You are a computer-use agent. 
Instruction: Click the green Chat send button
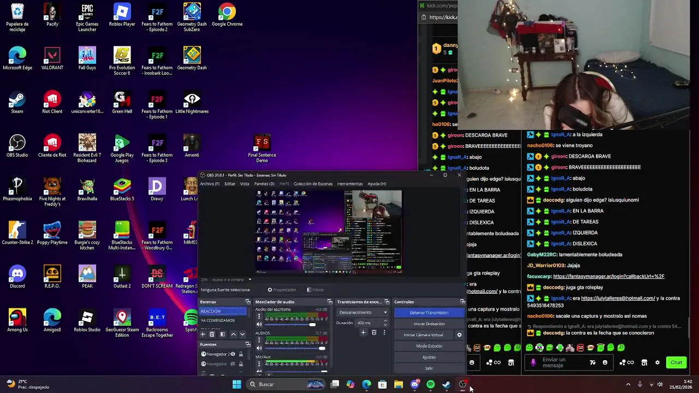[676, 362]
